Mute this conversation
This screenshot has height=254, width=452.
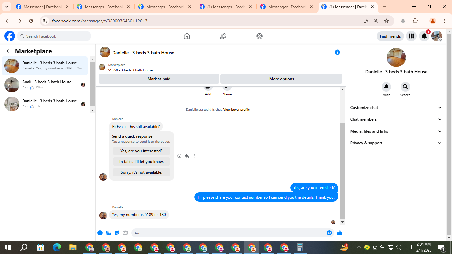[386, 87]
